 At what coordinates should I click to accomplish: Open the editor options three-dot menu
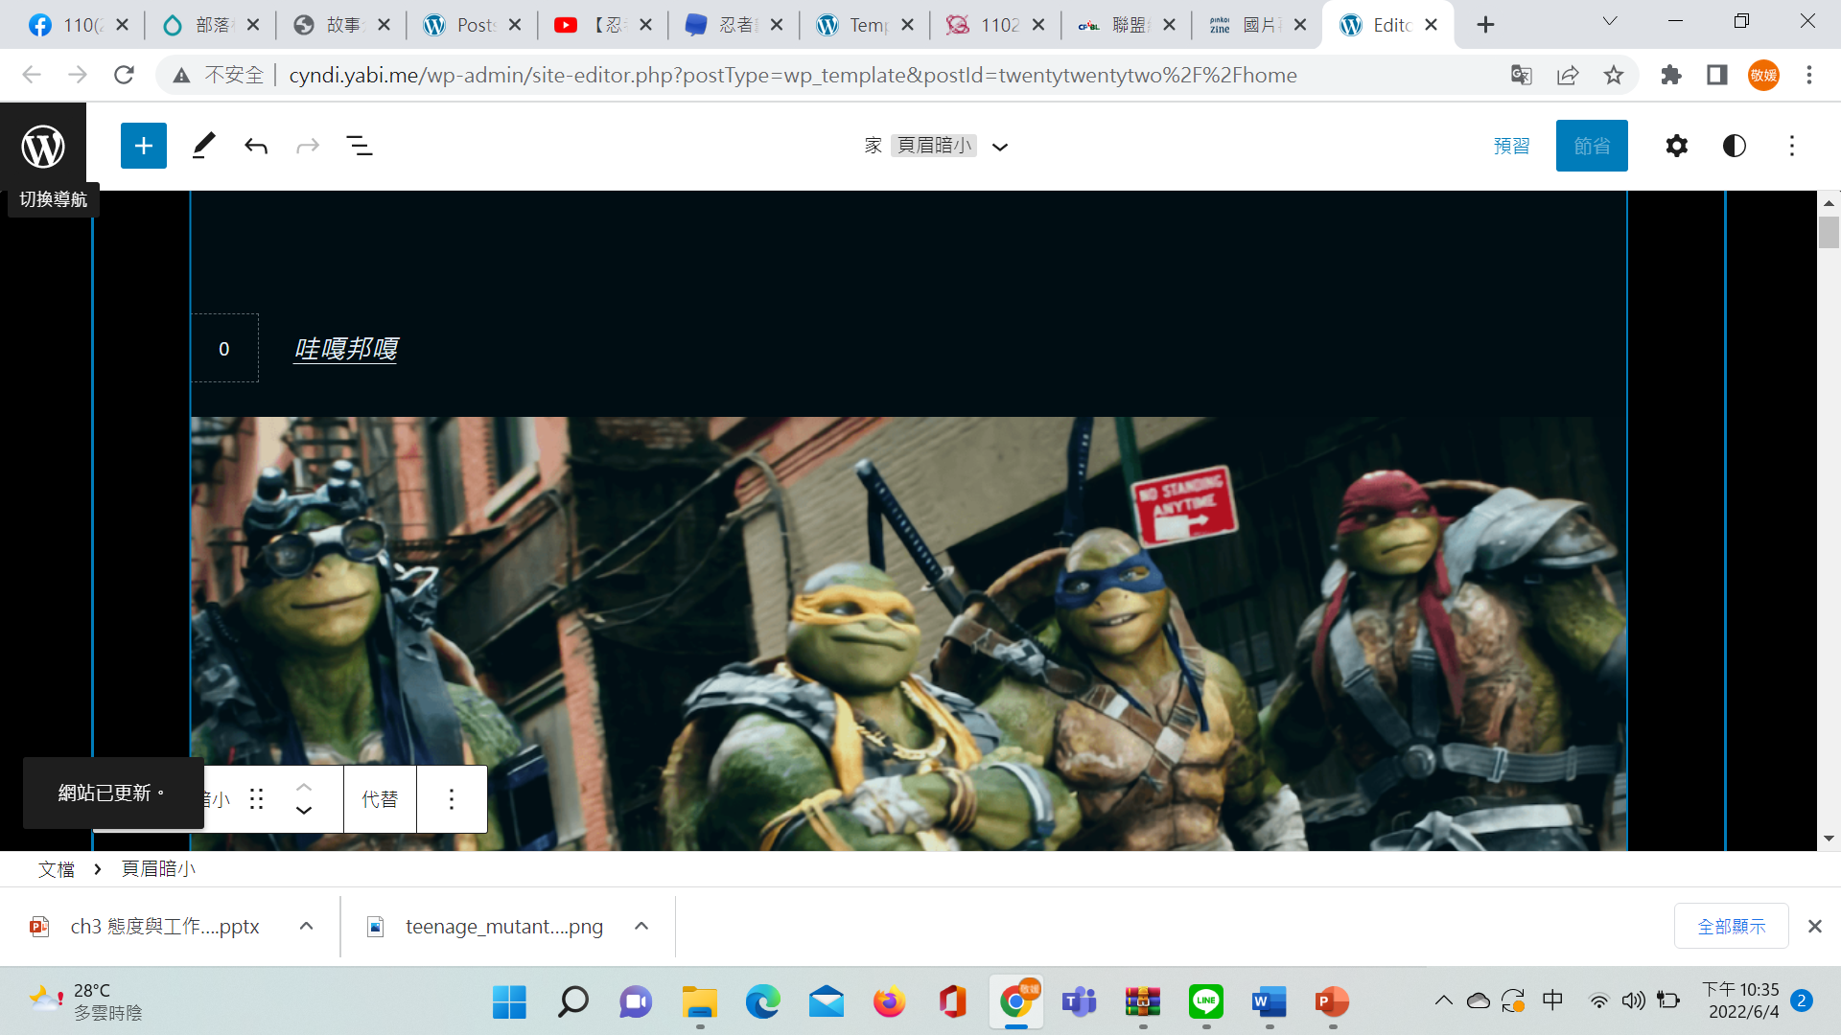pyautogui.click(x=1791, y=146)
